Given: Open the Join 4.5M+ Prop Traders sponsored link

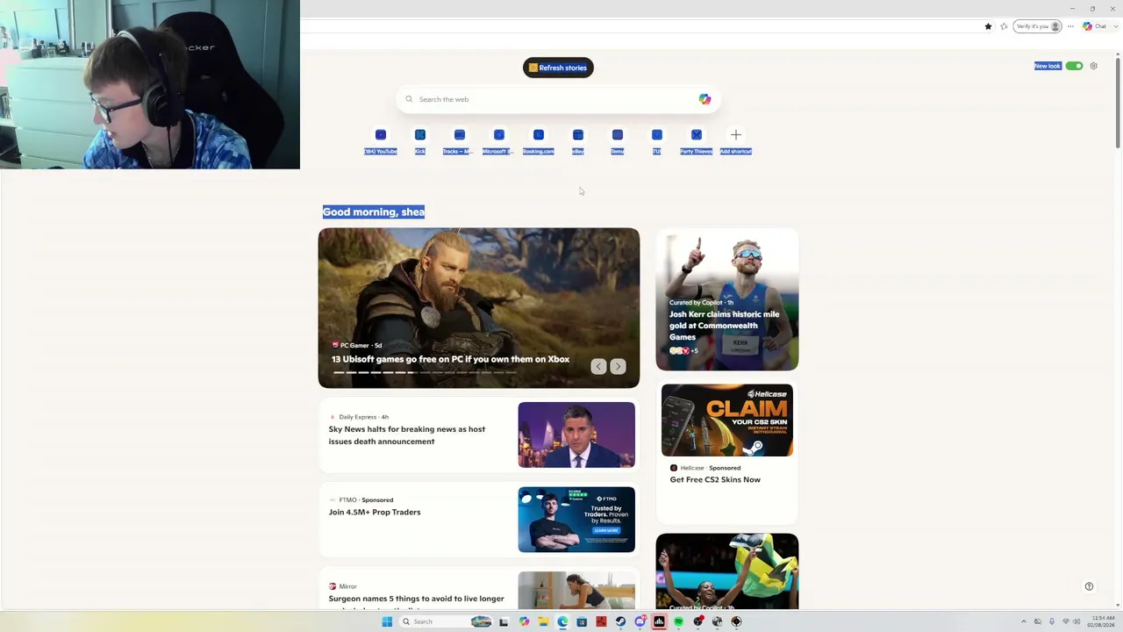Looking at the screenshot, I should pos(375,512).
